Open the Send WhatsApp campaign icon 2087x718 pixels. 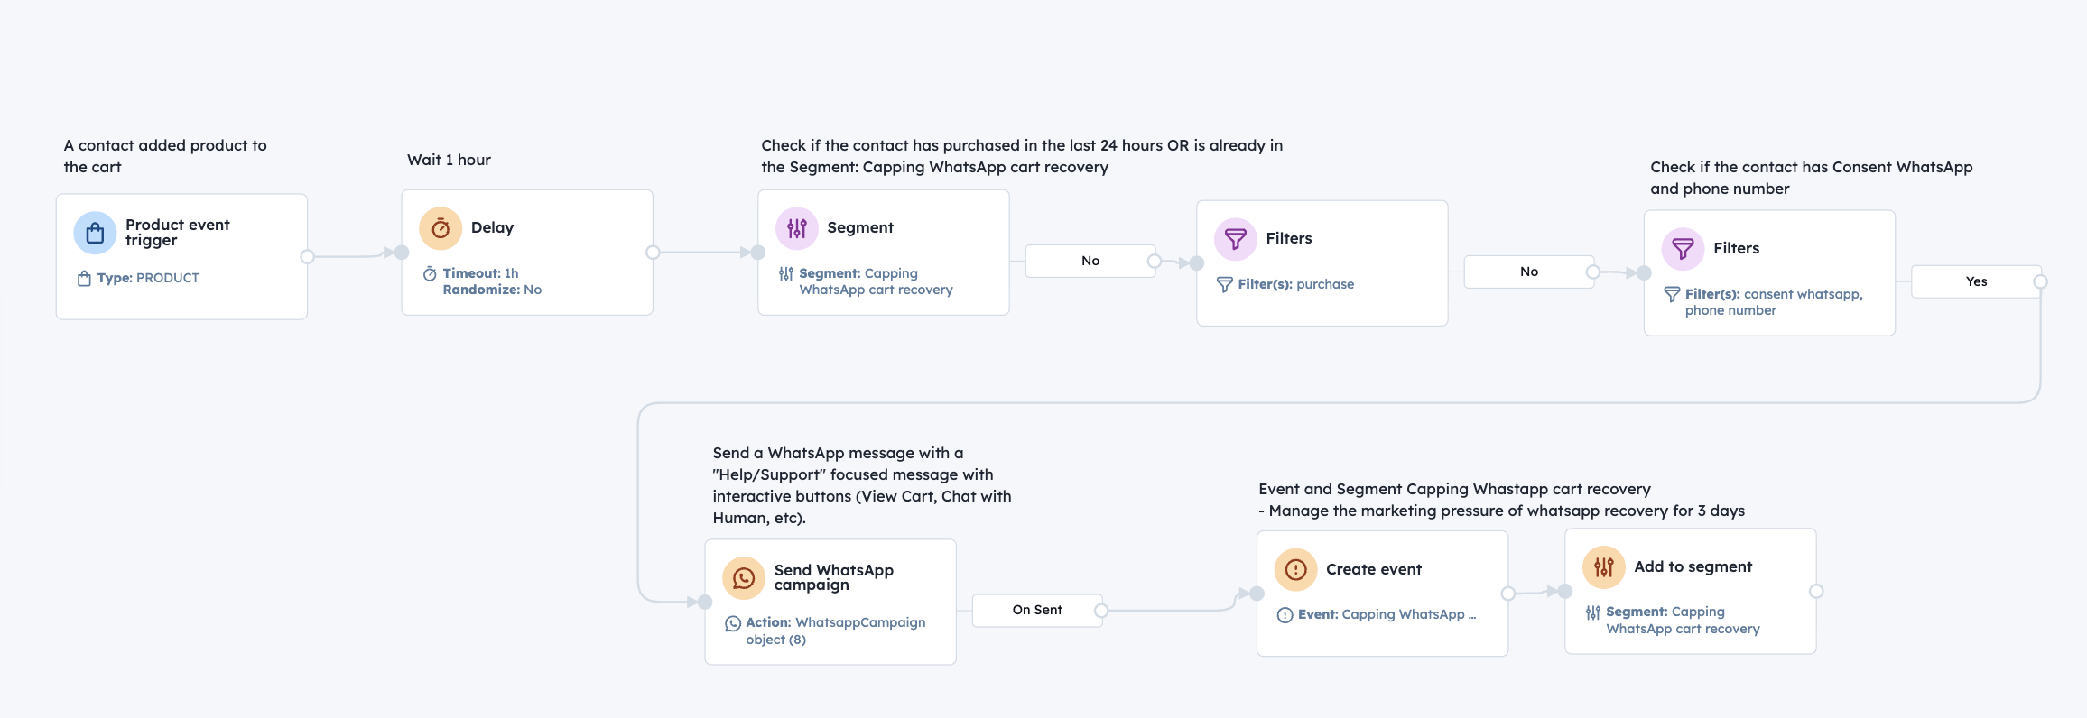pyautogui.click(x=744, y=578)
